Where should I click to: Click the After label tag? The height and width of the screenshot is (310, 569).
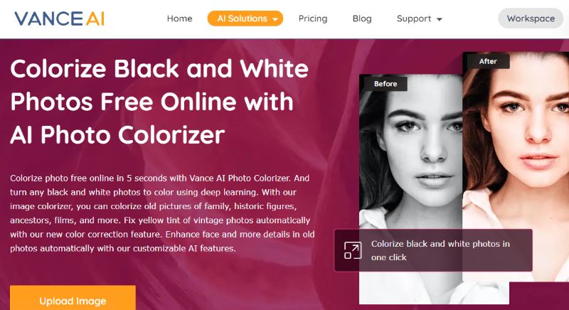[488, 61]
